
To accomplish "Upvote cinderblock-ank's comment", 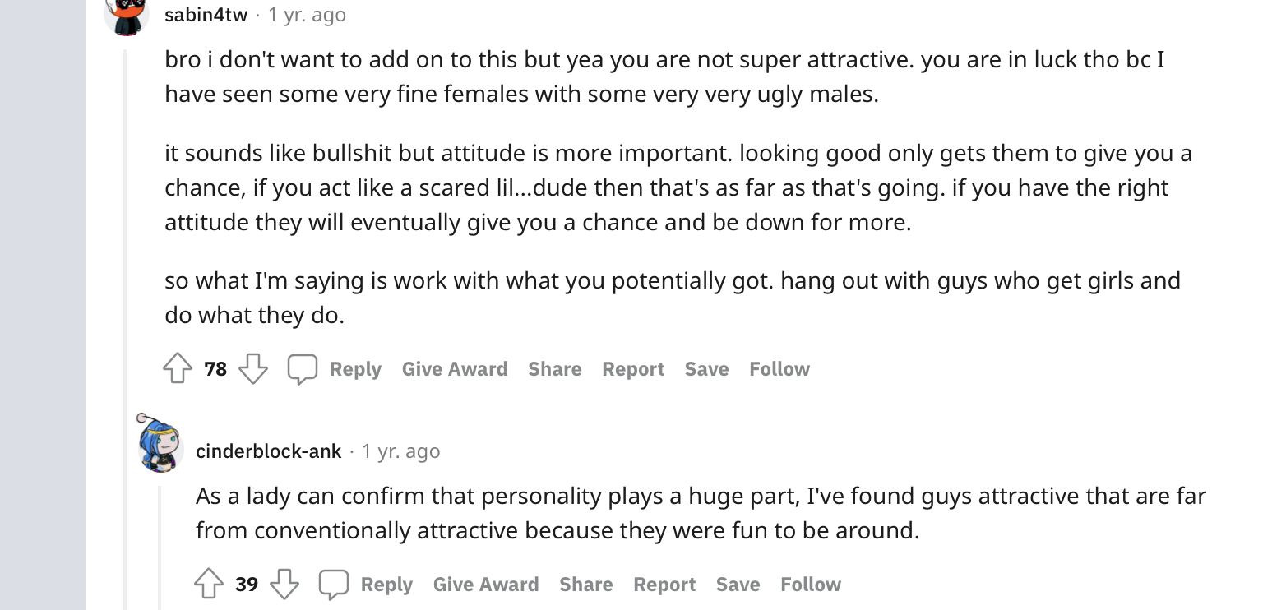I will [209, 584].
